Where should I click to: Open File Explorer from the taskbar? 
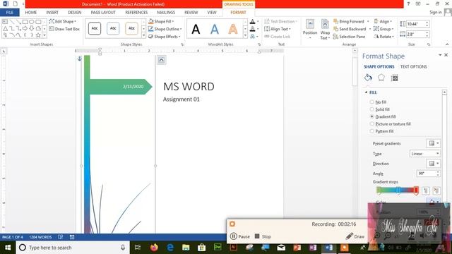(x=186, y=248)
